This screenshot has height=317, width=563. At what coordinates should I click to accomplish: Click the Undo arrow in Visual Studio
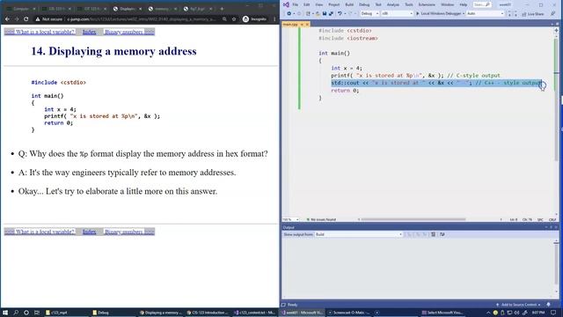tap(340, 14)
